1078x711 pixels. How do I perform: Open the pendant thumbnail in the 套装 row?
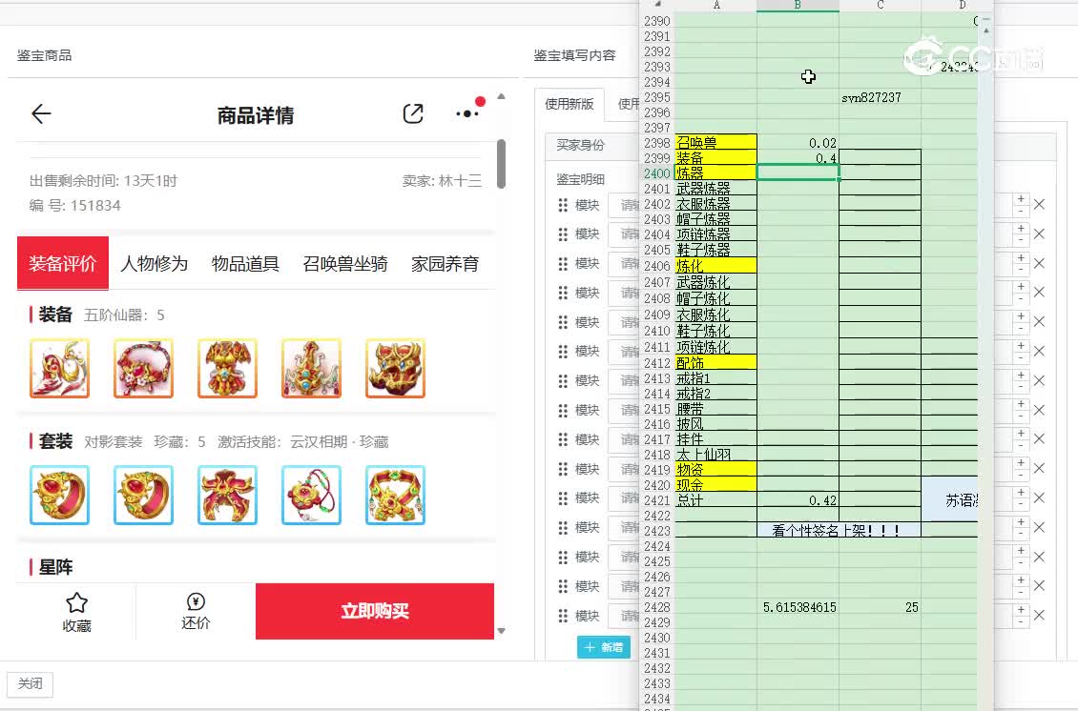click(311, 496)
